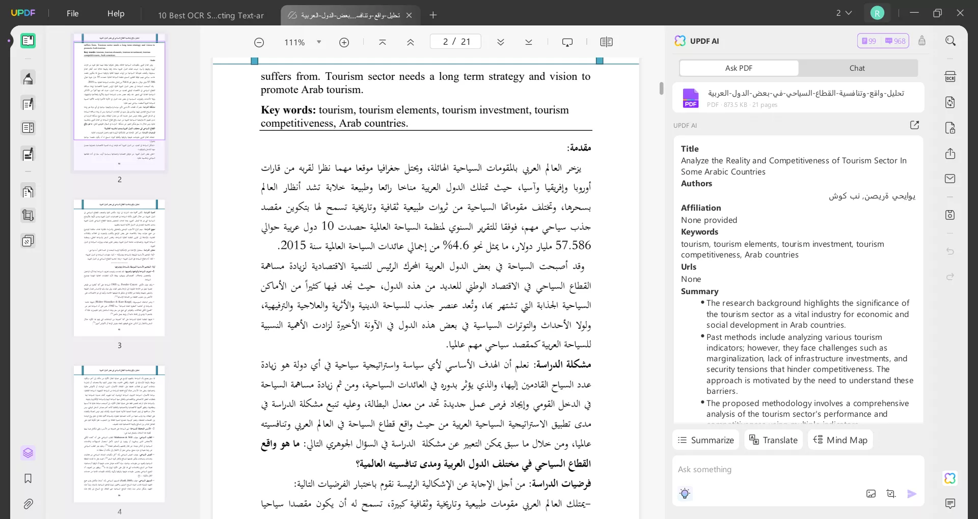Attach an image to the AI chat
This screenshot has width=978, height=519.
coord(871,494)
